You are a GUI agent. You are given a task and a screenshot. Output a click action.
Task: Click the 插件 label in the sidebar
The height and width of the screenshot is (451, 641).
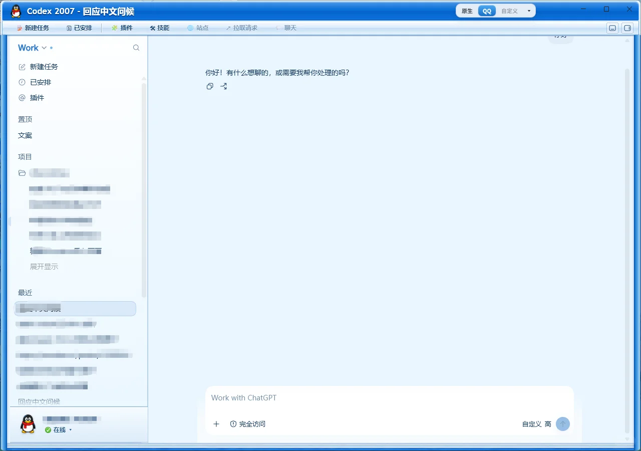point(37,98)
